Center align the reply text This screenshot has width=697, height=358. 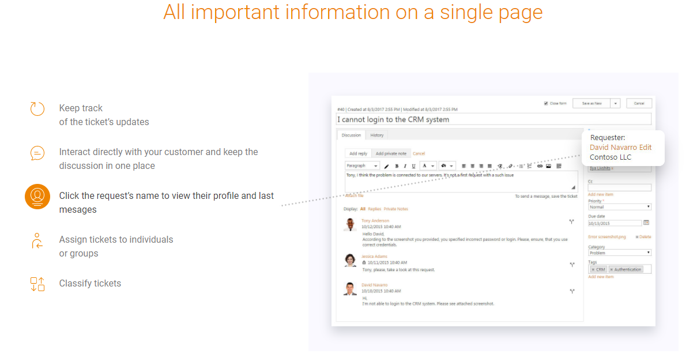coord(472,166)
